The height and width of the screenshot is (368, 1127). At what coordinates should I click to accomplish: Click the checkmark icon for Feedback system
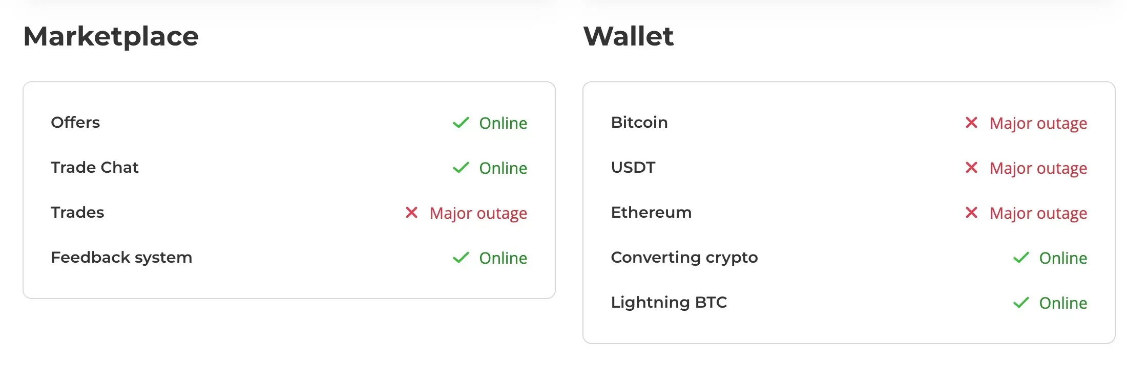[461, 258]
